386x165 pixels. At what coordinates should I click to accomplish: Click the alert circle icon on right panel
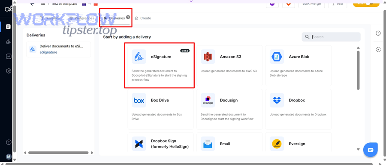tap(378, 33)
